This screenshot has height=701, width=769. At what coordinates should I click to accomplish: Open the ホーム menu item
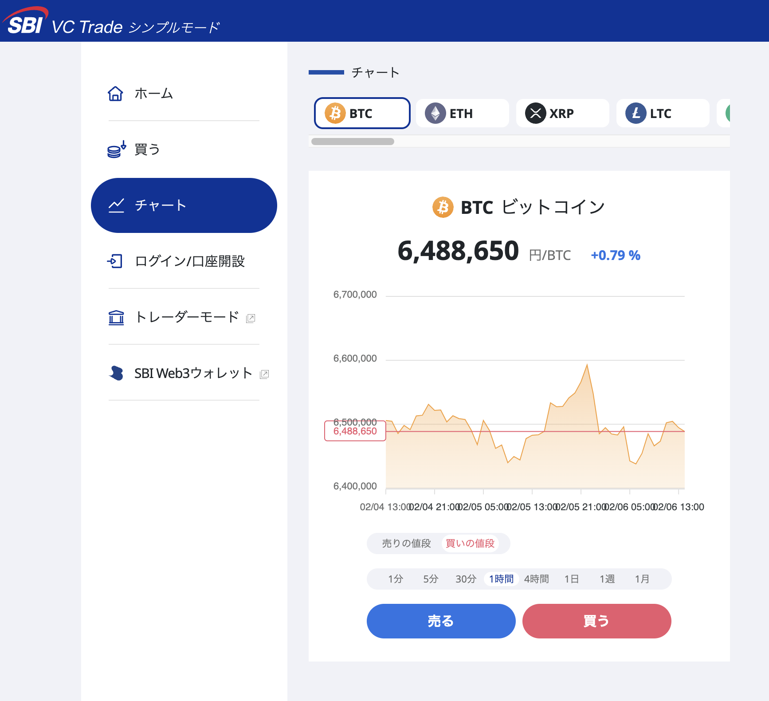(x=184, y=94)
